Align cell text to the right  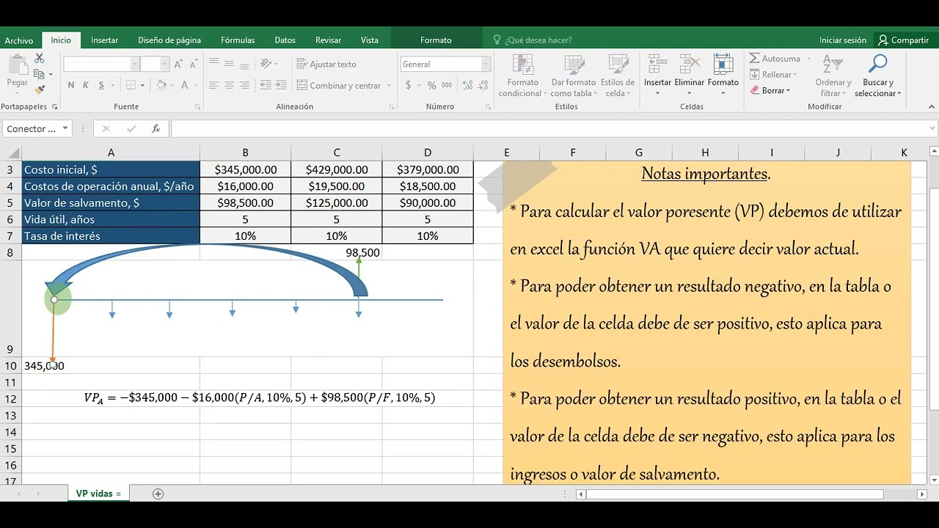click(245, 86)
